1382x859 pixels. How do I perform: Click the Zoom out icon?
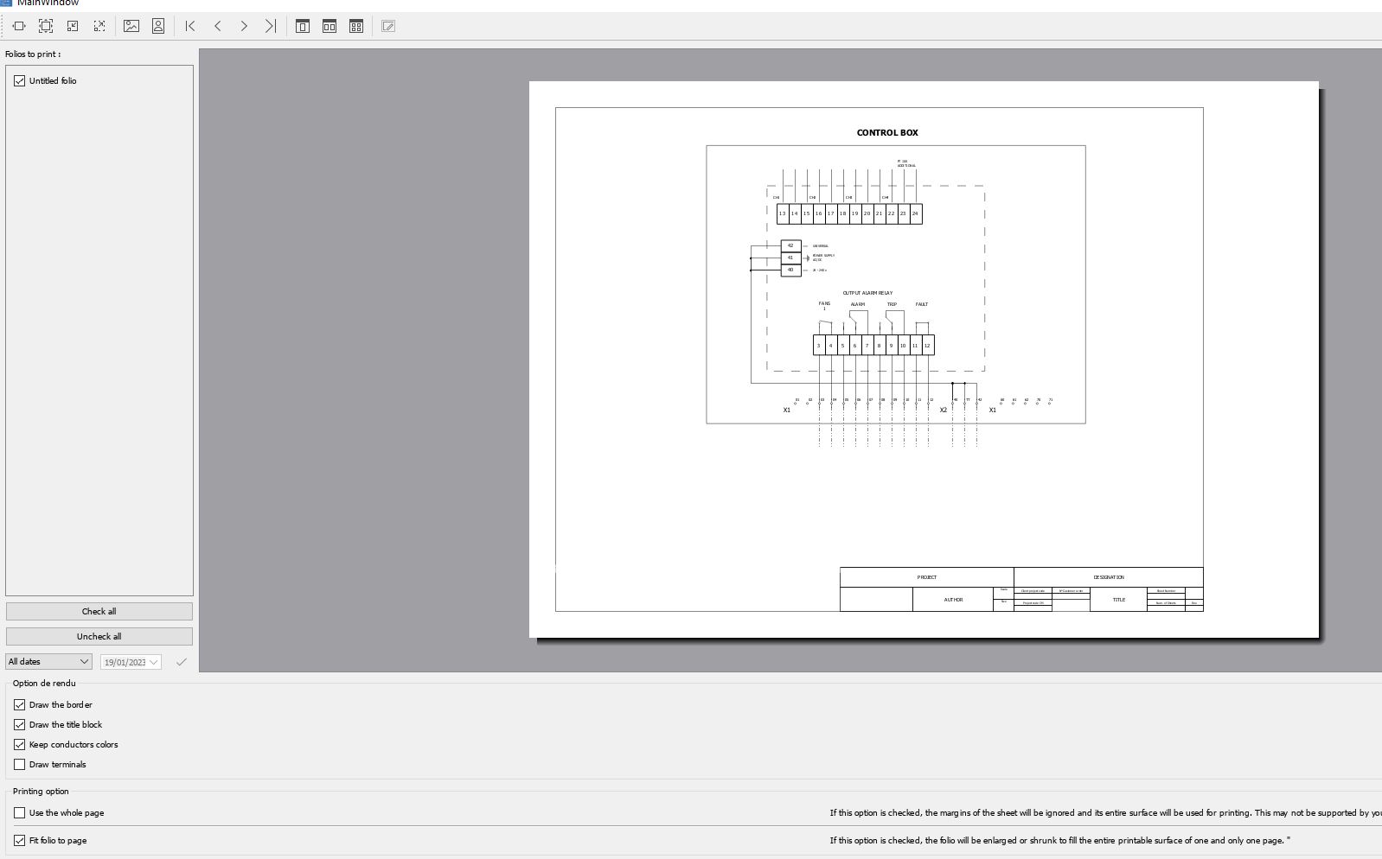(73, 26)
